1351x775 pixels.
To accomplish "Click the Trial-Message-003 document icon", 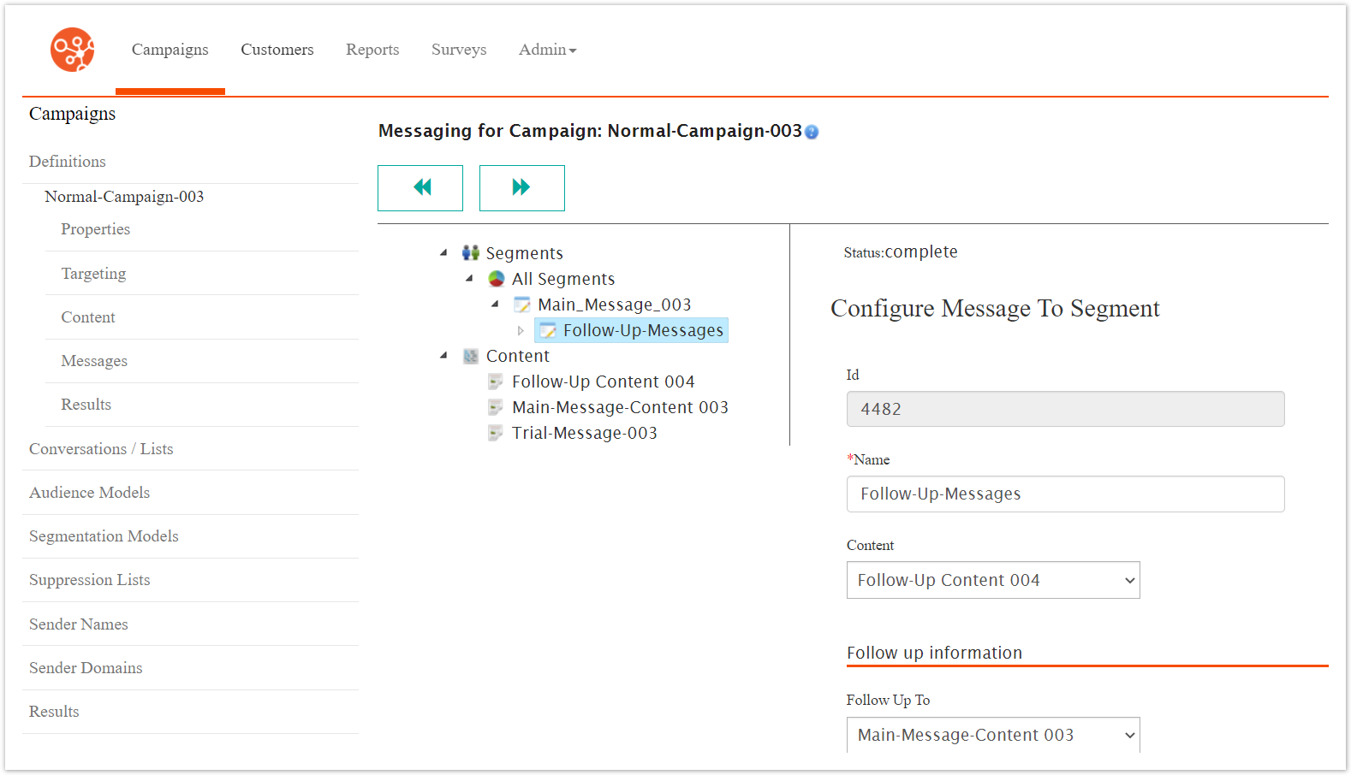I will click(496, 433).
